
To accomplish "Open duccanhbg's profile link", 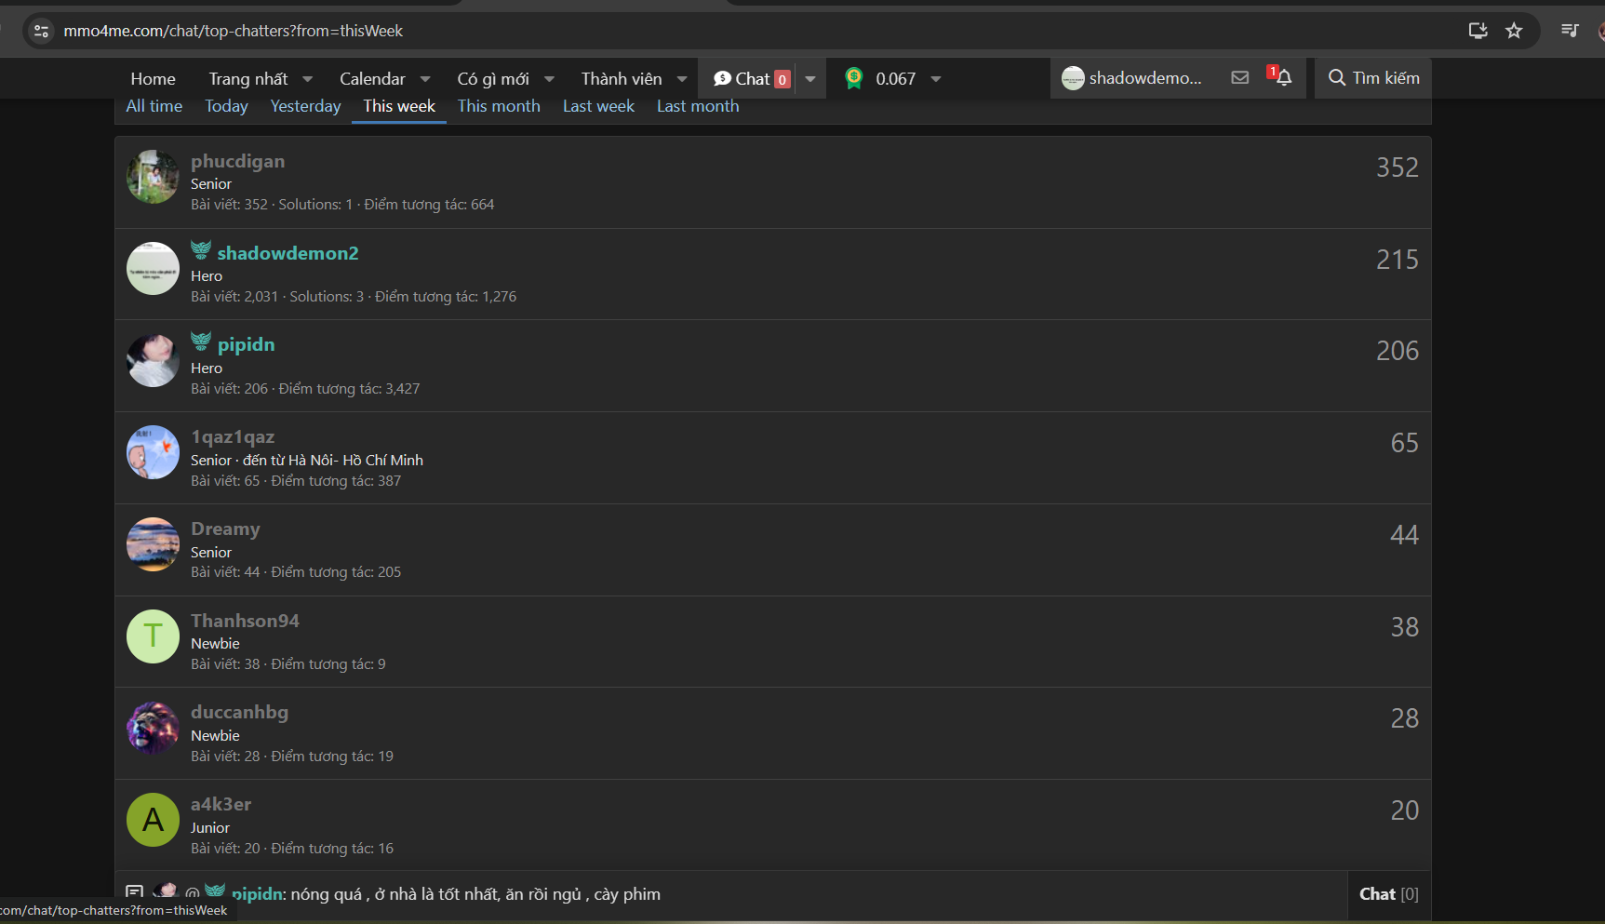I will point(239,712).
